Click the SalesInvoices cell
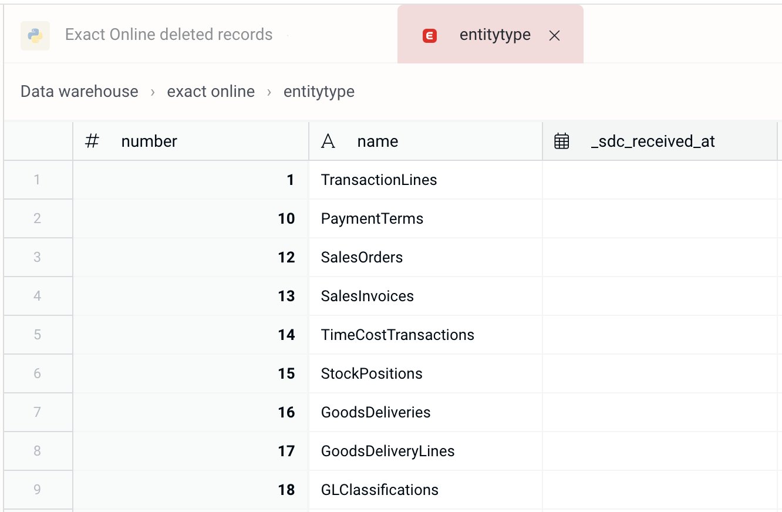Image resolution: width=782 pixels, height=512 pixels. 426,296
